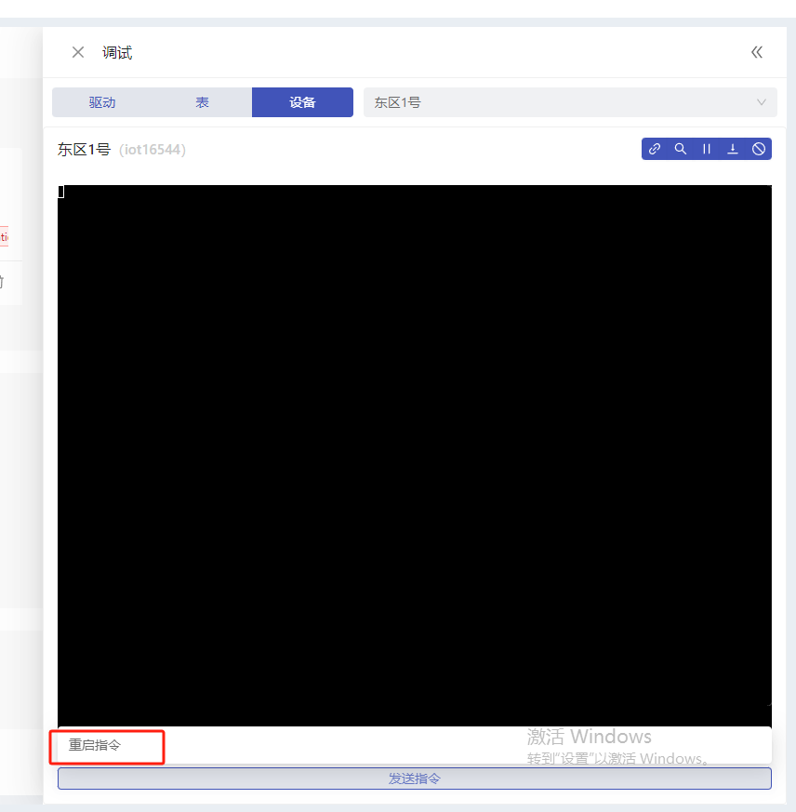
Task: Select the 设备 tab
Action: coord(302,102)
